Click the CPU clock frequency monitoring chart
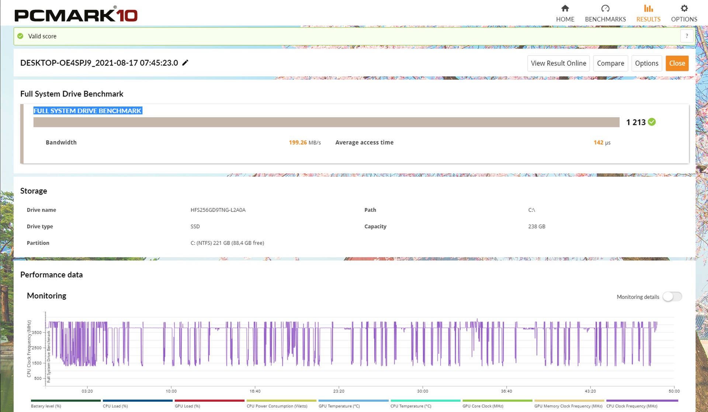708x412 pixels. (360, 348)
